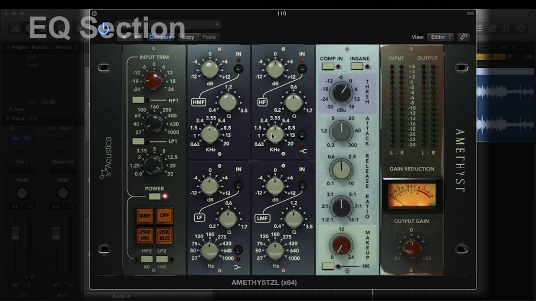Toggle the plugin power bypass button
Screen dimensions: 536x301
tap(104, 28)
